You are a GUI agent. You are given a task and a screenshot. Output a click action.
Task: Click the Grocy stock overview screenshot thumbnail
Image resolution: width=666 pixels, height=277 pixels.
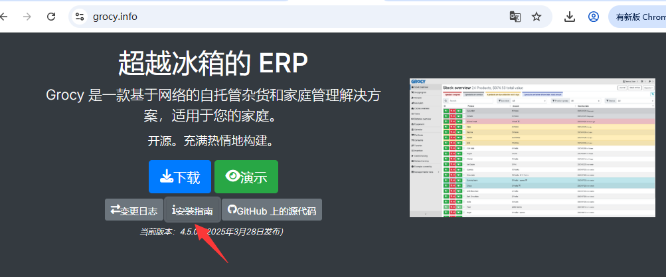[533, 147]
